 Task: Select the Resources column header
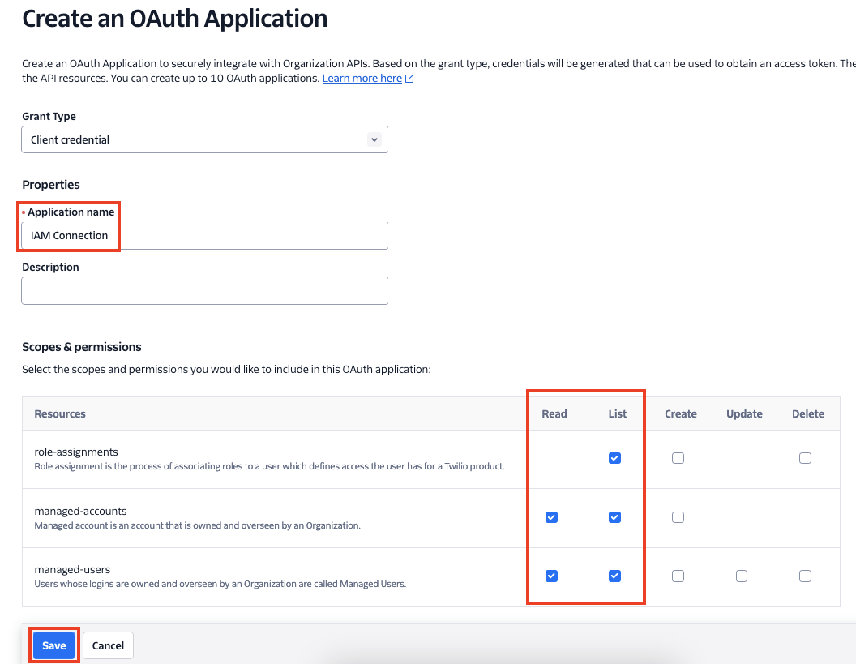[x=59, y=413]
